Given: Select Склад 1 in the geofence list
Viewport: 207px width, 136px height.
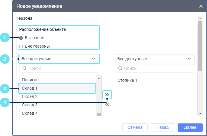Looking at the screenshot, I should [30, 88].
